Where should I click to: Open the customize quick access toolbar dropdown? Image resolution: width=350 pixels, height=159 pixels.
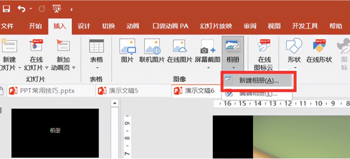point(72,10)
